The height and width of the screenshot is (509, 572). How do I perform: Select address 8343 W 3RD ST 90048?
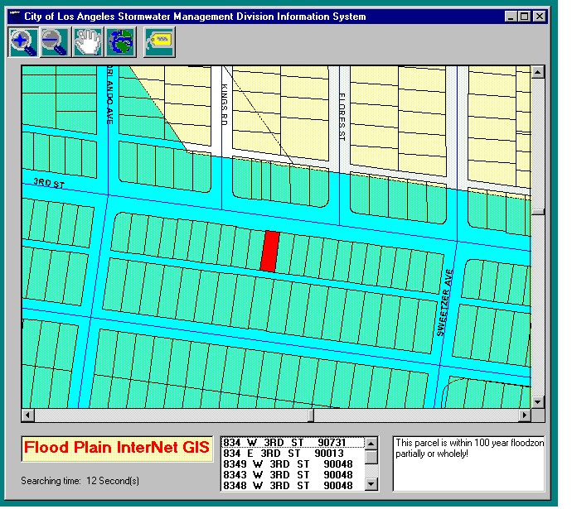293,475
